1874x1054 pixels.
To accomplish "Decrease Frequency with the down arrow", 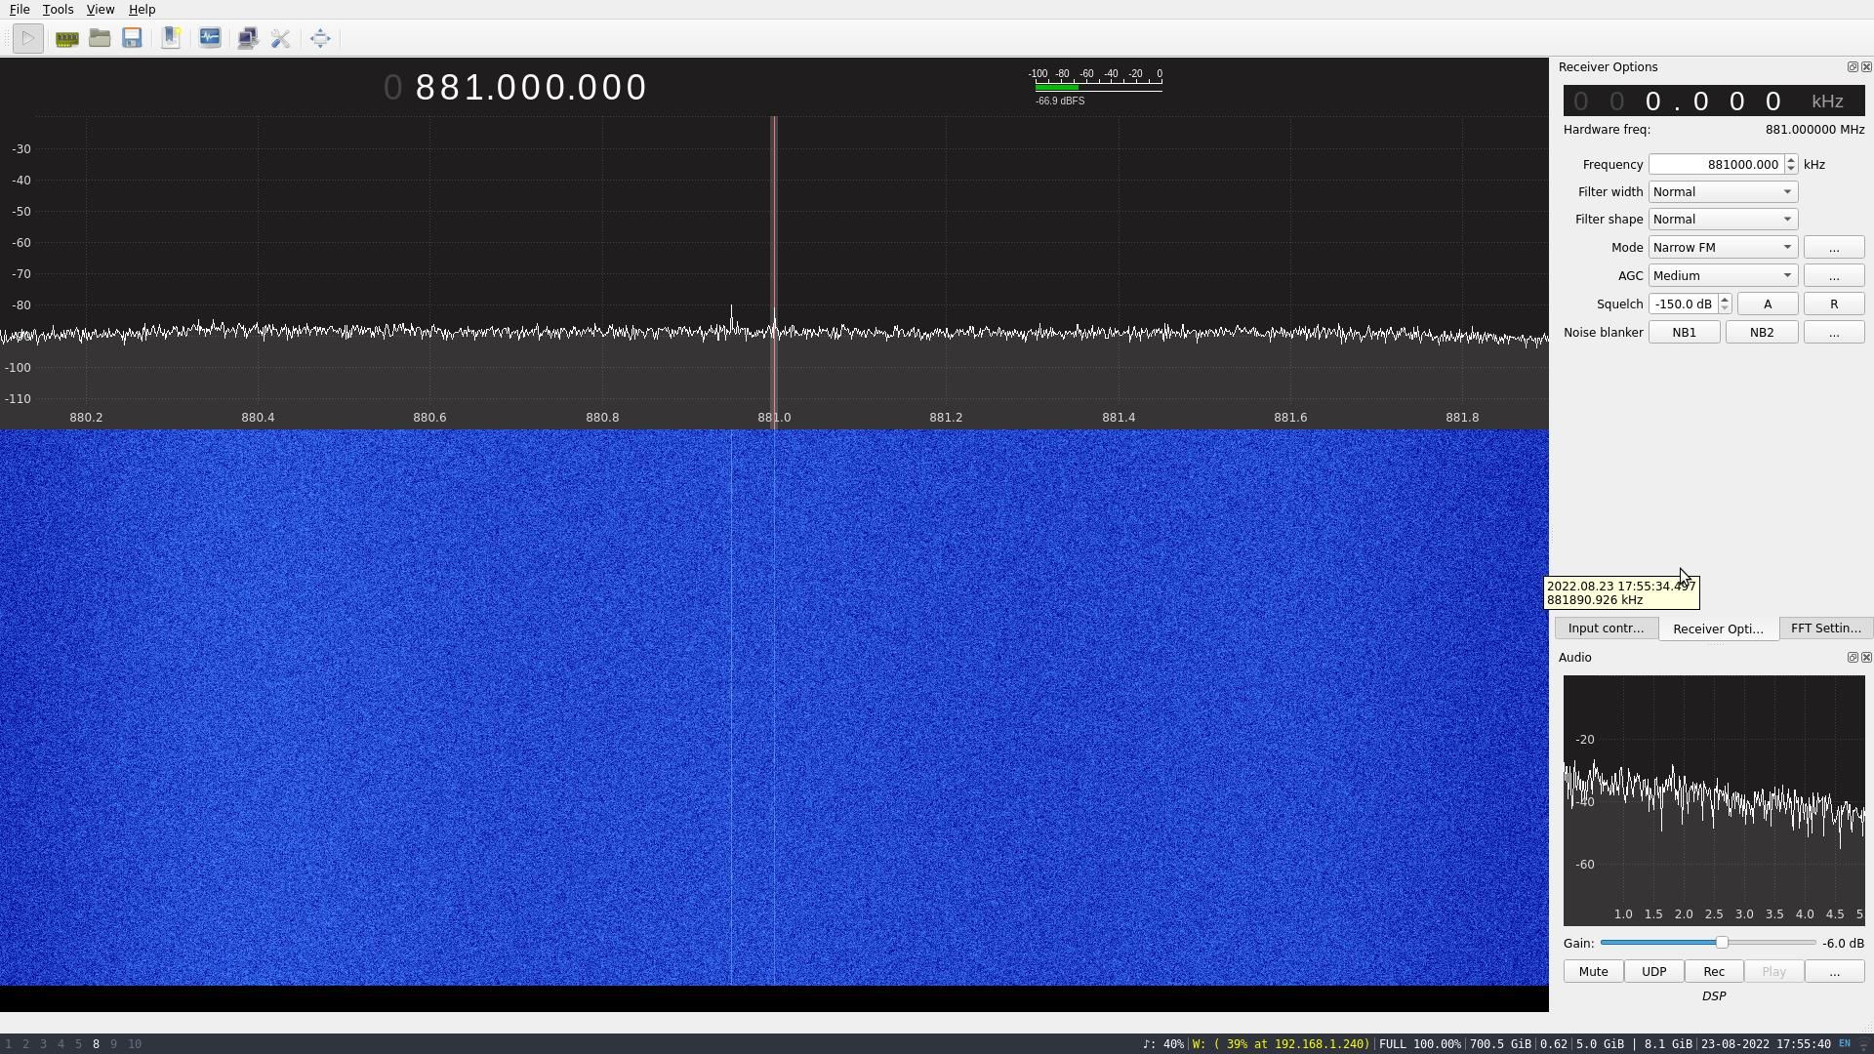I will pos(1790,170).
